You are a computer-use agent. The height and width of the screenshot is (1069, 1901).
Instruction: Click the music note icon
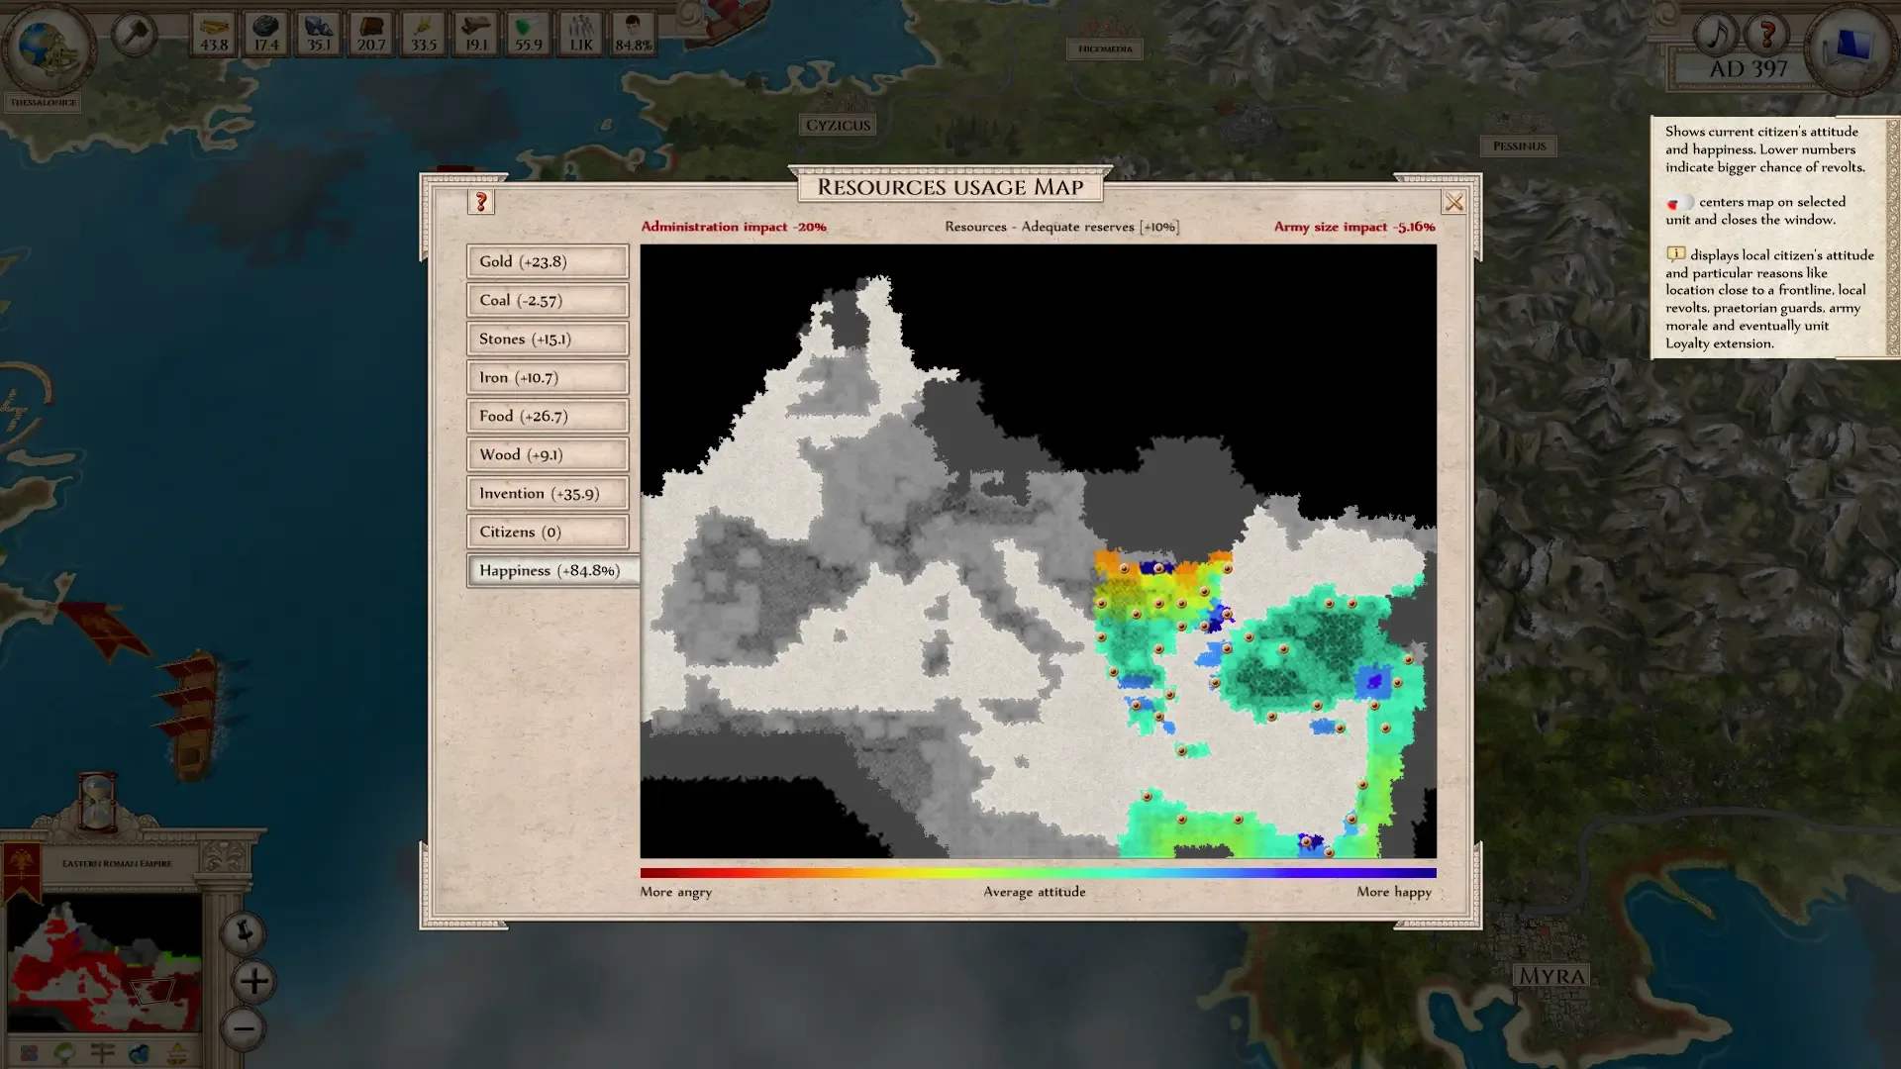point(1714,35)
